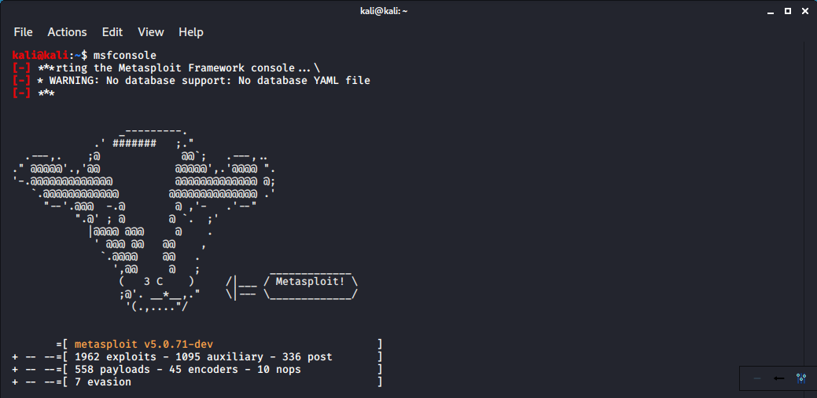Click the 'Metasploit!' speech bubble text
The width and height of the screenshot is (817, 398).
(x=310, y=282)
